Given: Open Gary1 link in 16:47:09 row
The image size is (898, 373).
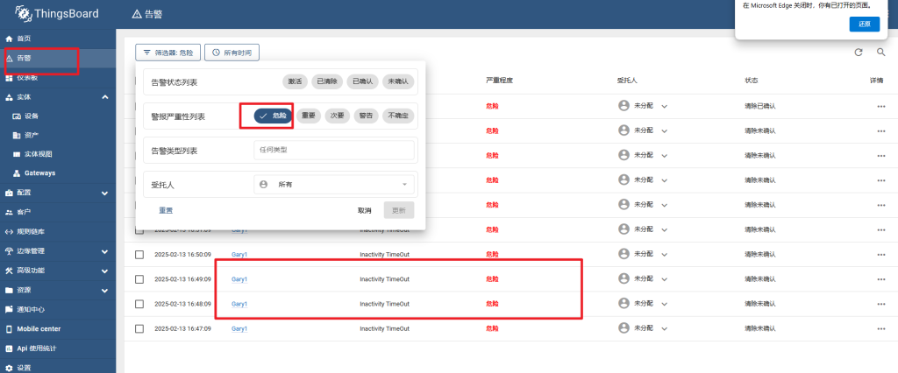Looking at the screenshot, I should pos(239,329).
